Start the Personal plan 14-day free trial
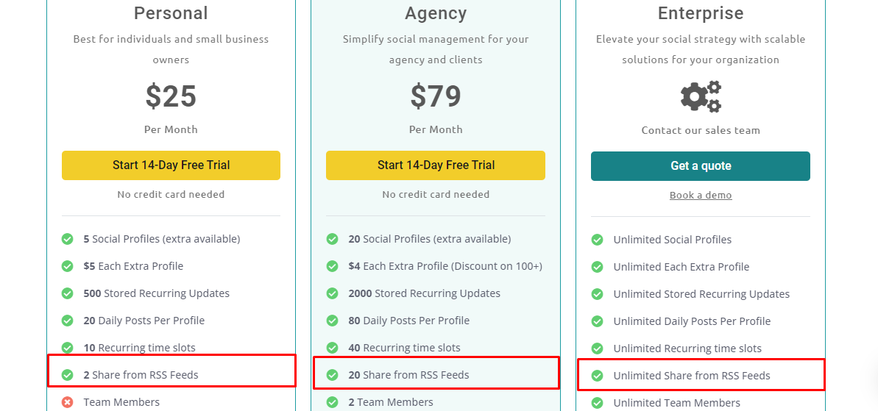Viewport: 878px width, 411px height. pos(171,165)
